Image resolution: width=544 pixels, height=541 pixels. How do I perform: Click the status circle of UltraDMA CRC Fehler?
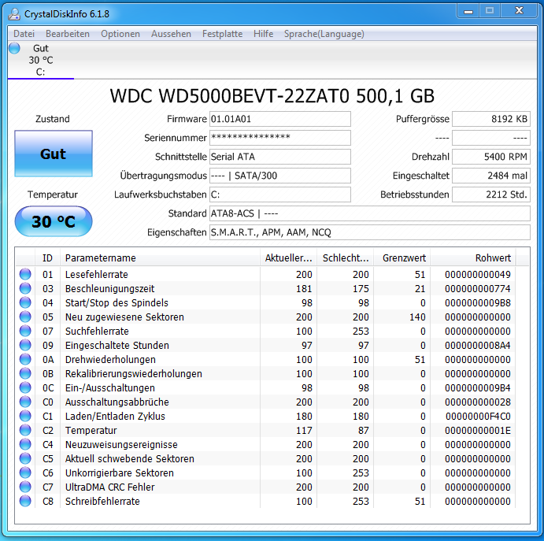[x=25, y=487]
